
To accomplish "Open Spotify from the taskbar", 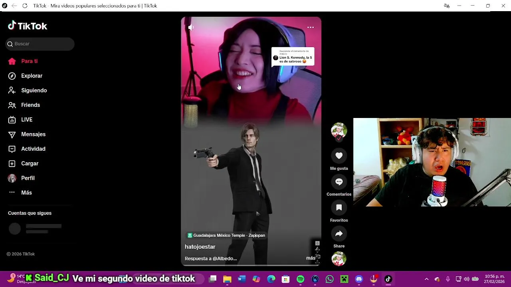I will point(300,279).
